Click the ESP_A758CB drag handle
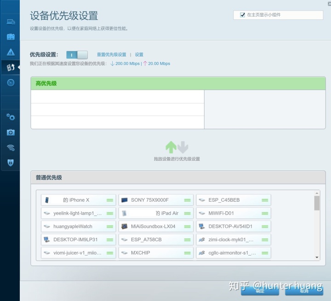 (188, 240)
